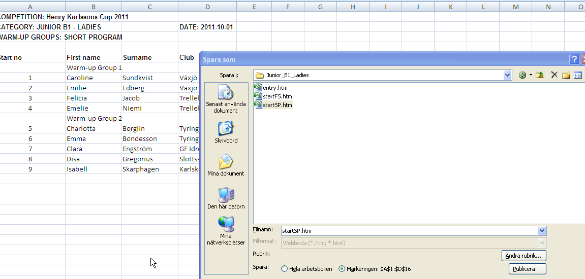Select column M header
The image size is (585, 279).
tap(515, 7)
